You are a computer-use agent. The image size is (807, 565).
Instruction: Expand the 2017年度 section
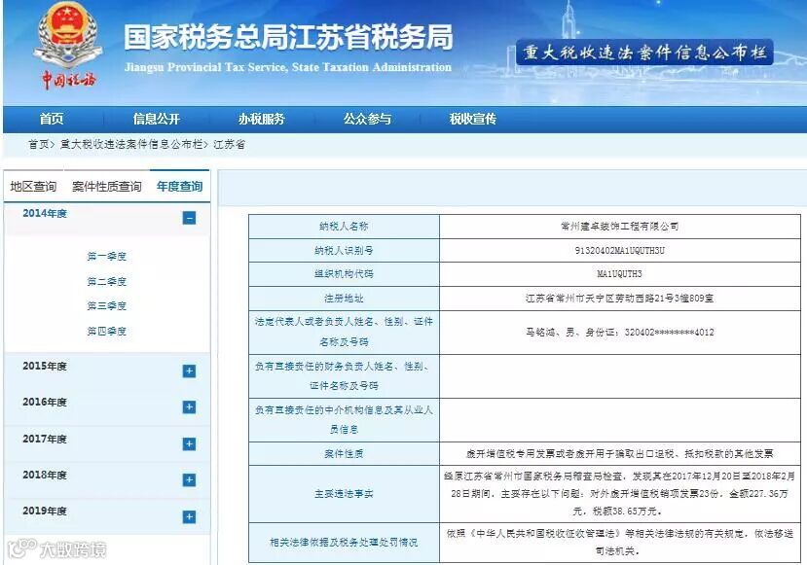189,444
